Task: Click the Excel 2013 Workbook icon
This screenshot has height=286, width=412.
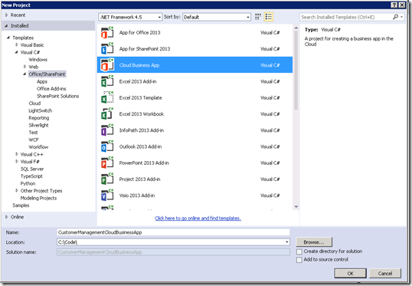Action: click(107, 114)
